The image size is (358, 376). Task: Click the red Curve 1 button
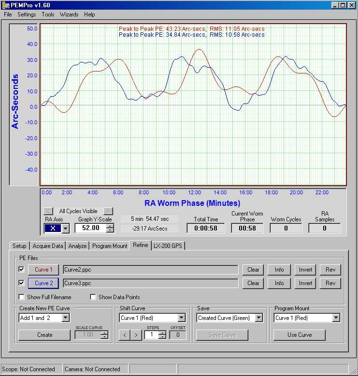[43, 270]
